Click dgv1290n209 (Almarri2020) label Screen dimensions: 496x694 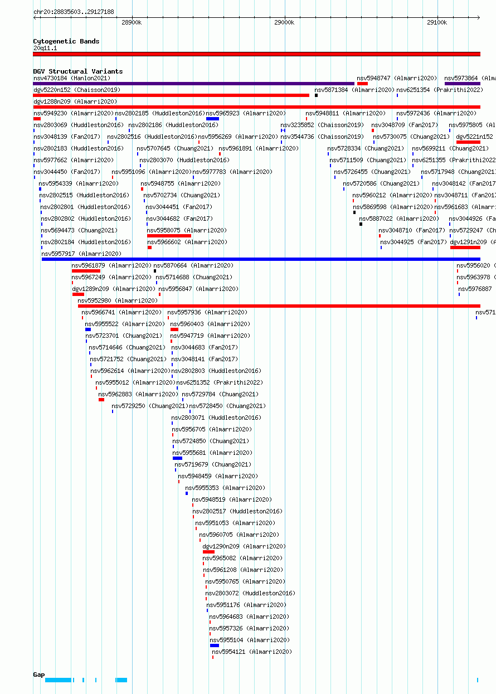244,546
